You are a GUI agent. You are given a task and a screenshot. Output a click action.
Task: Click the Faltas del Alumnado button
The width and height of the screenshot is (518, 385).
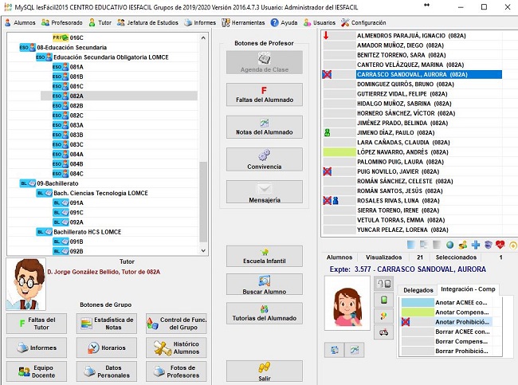pyautogui.click(x=264, y=95)
